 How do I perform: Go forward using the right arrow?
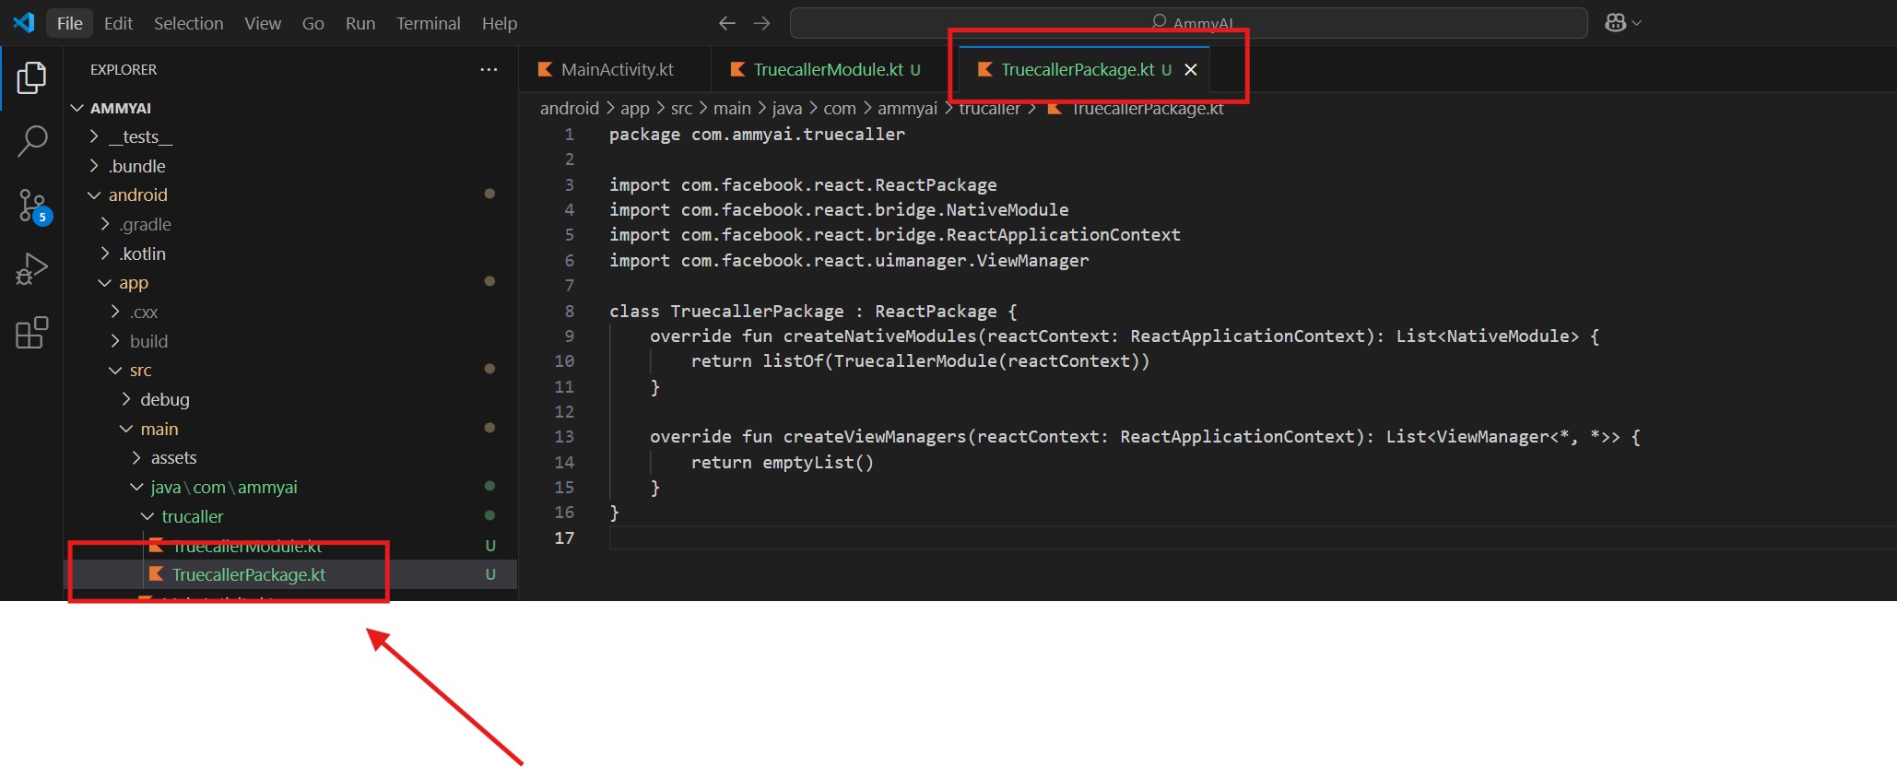click(x=761, y=23)
